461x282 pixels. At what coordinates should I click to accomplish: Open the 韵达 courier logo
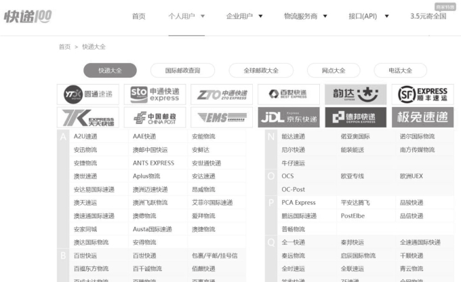(355, 94)
